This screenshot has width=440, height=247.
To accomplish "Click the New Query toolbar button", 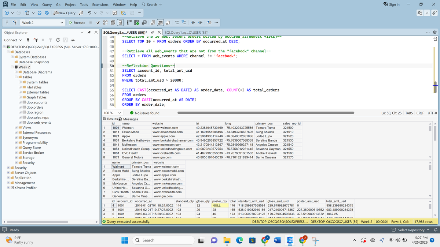I will coord(65,13).
